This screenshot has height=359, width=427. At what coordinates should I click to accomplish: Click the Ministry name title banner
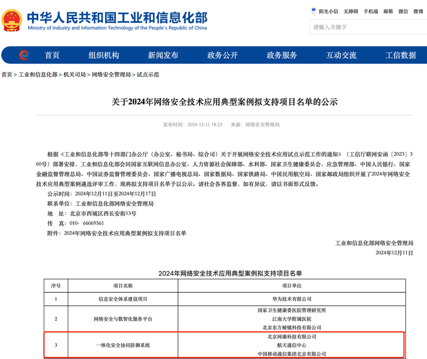tap(117, 20)
